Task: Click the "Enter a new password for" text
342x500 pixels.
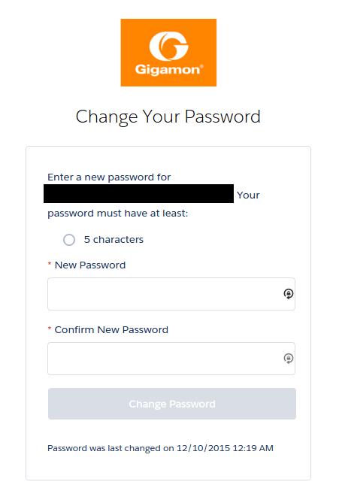Action: coord(109,177)
